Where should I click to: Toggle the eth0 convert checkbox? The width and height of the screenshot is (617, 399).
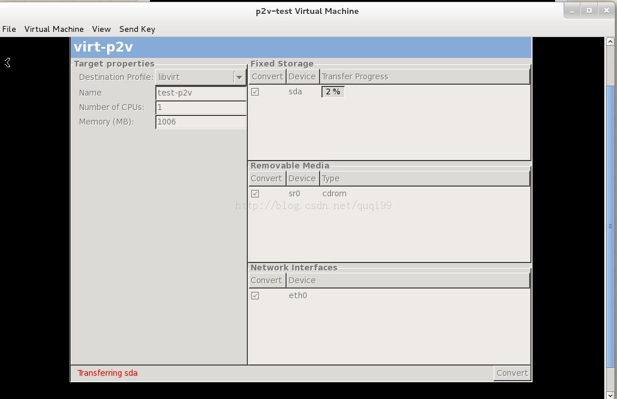coord(255,295)
